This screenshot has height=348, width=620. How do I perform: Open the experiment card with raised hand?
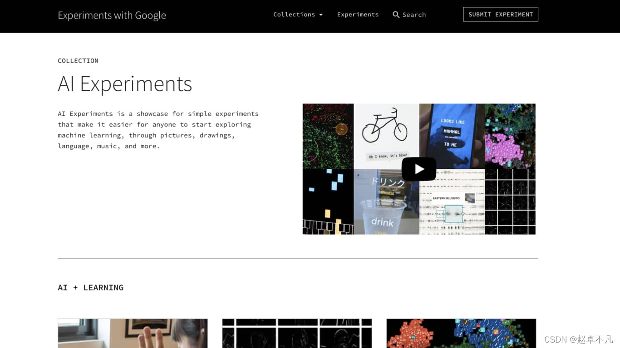coord(133,333)
